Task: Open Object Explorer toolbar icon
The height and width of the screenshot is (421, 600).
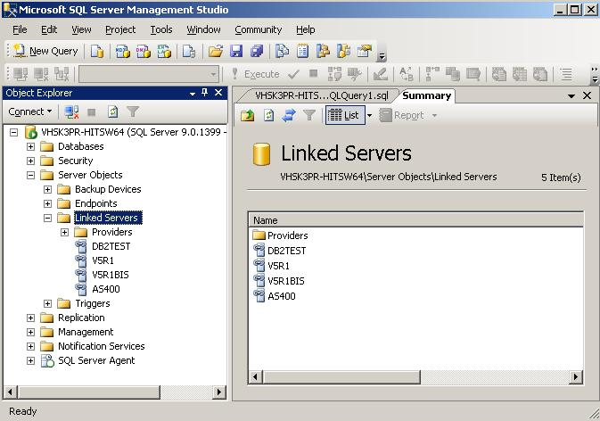Action: 324,51
